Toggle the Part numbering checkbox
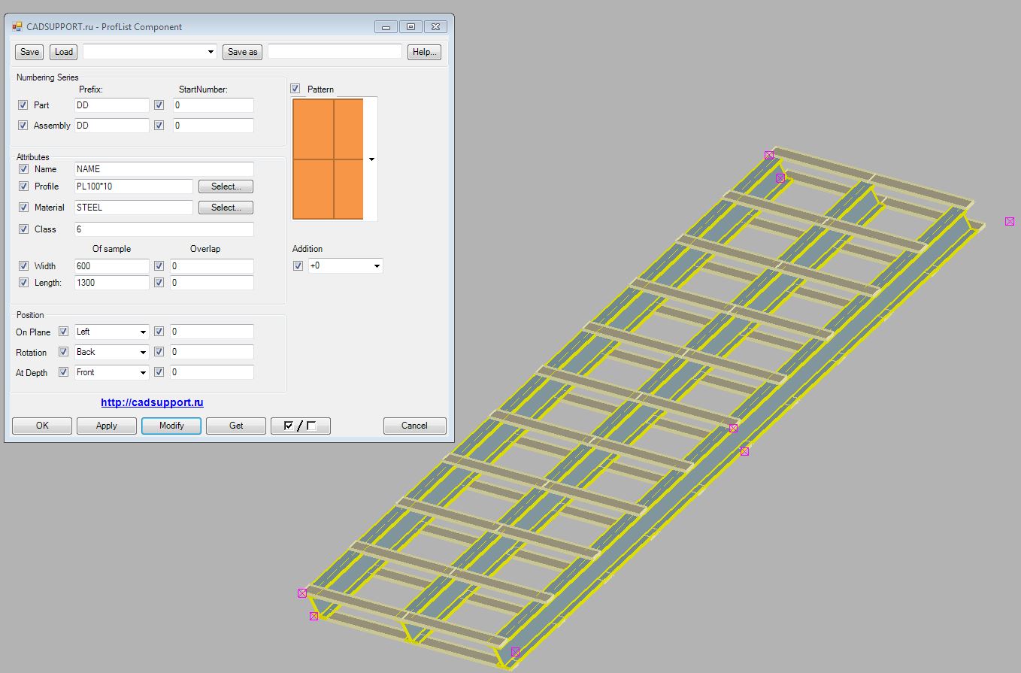Screen dimensions: 1021x673 coord(23,105)
